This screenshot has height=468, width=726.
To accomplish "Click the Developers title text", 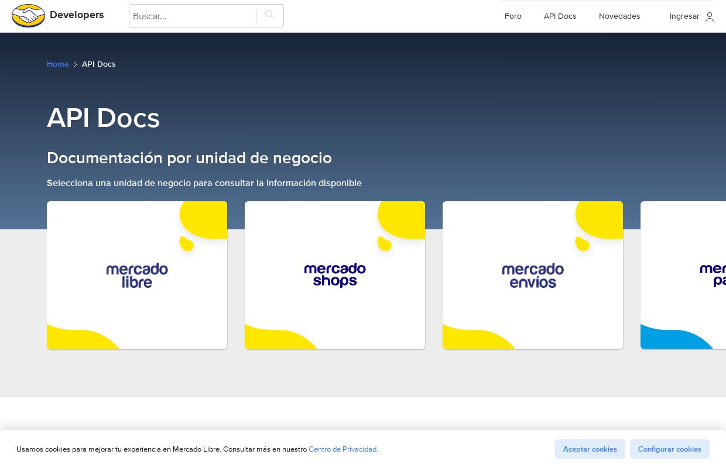I will [x=77, y=15].
